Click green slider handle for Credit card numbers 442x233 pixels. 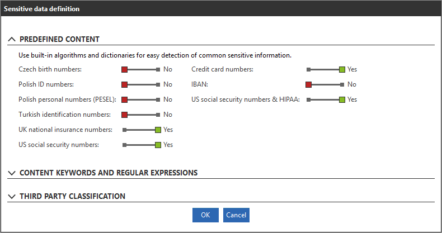pos(342,69)
